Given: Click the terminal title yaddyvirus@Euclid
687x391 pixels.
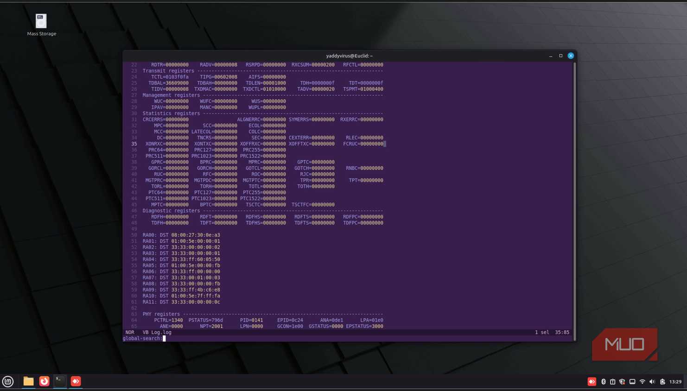Looking at the screenshot, I should click(x=349, y=56).
